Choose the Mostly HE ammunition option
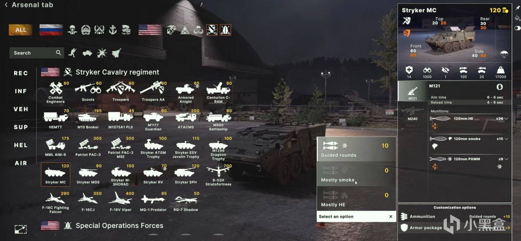 357,199
